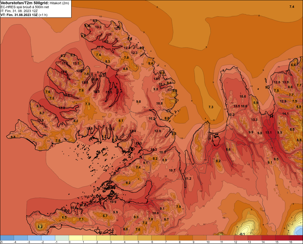Image resolution: width=303 pixels, height=244 pixels.
Task: Pick the legend swatch between 7 and 8
Action: (172, 238)
